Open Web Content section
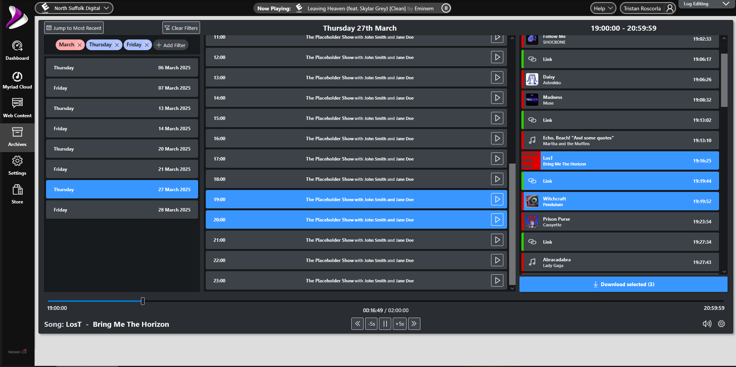 [17, 108]
